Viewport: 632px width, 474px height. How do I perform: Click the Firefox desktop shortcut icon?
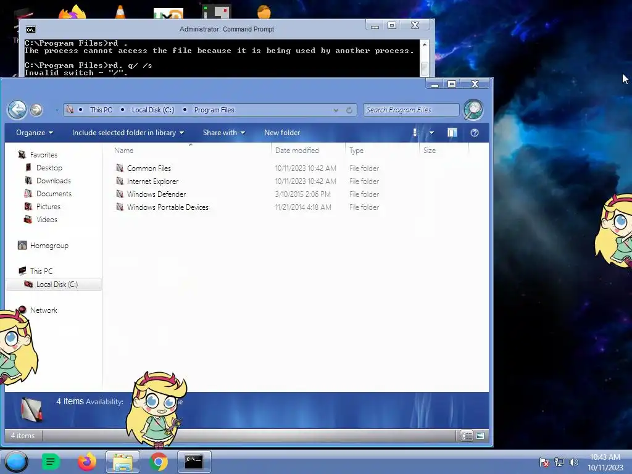click(73, 12)
